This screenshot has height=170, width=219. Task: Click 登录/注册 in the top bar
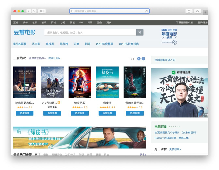[x=202, y=22]
